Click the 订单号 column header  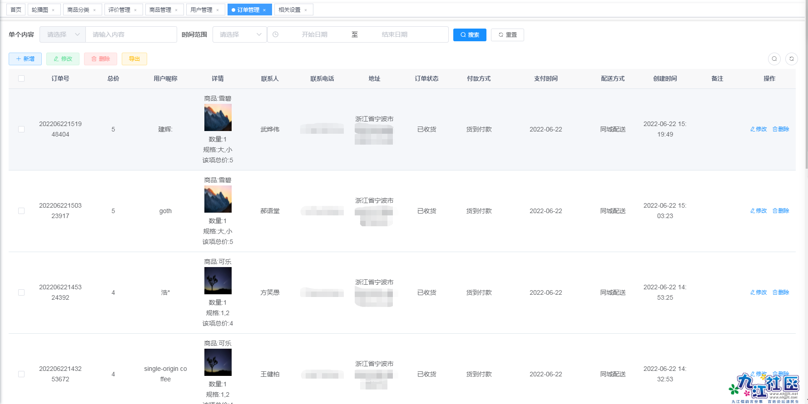(x=60, y=78)
